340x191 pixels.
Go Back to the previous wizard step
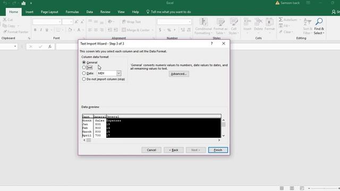point(174,150)
